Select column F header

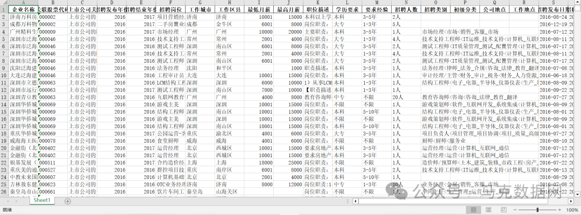pyautogui.click(x=170, y=3)
